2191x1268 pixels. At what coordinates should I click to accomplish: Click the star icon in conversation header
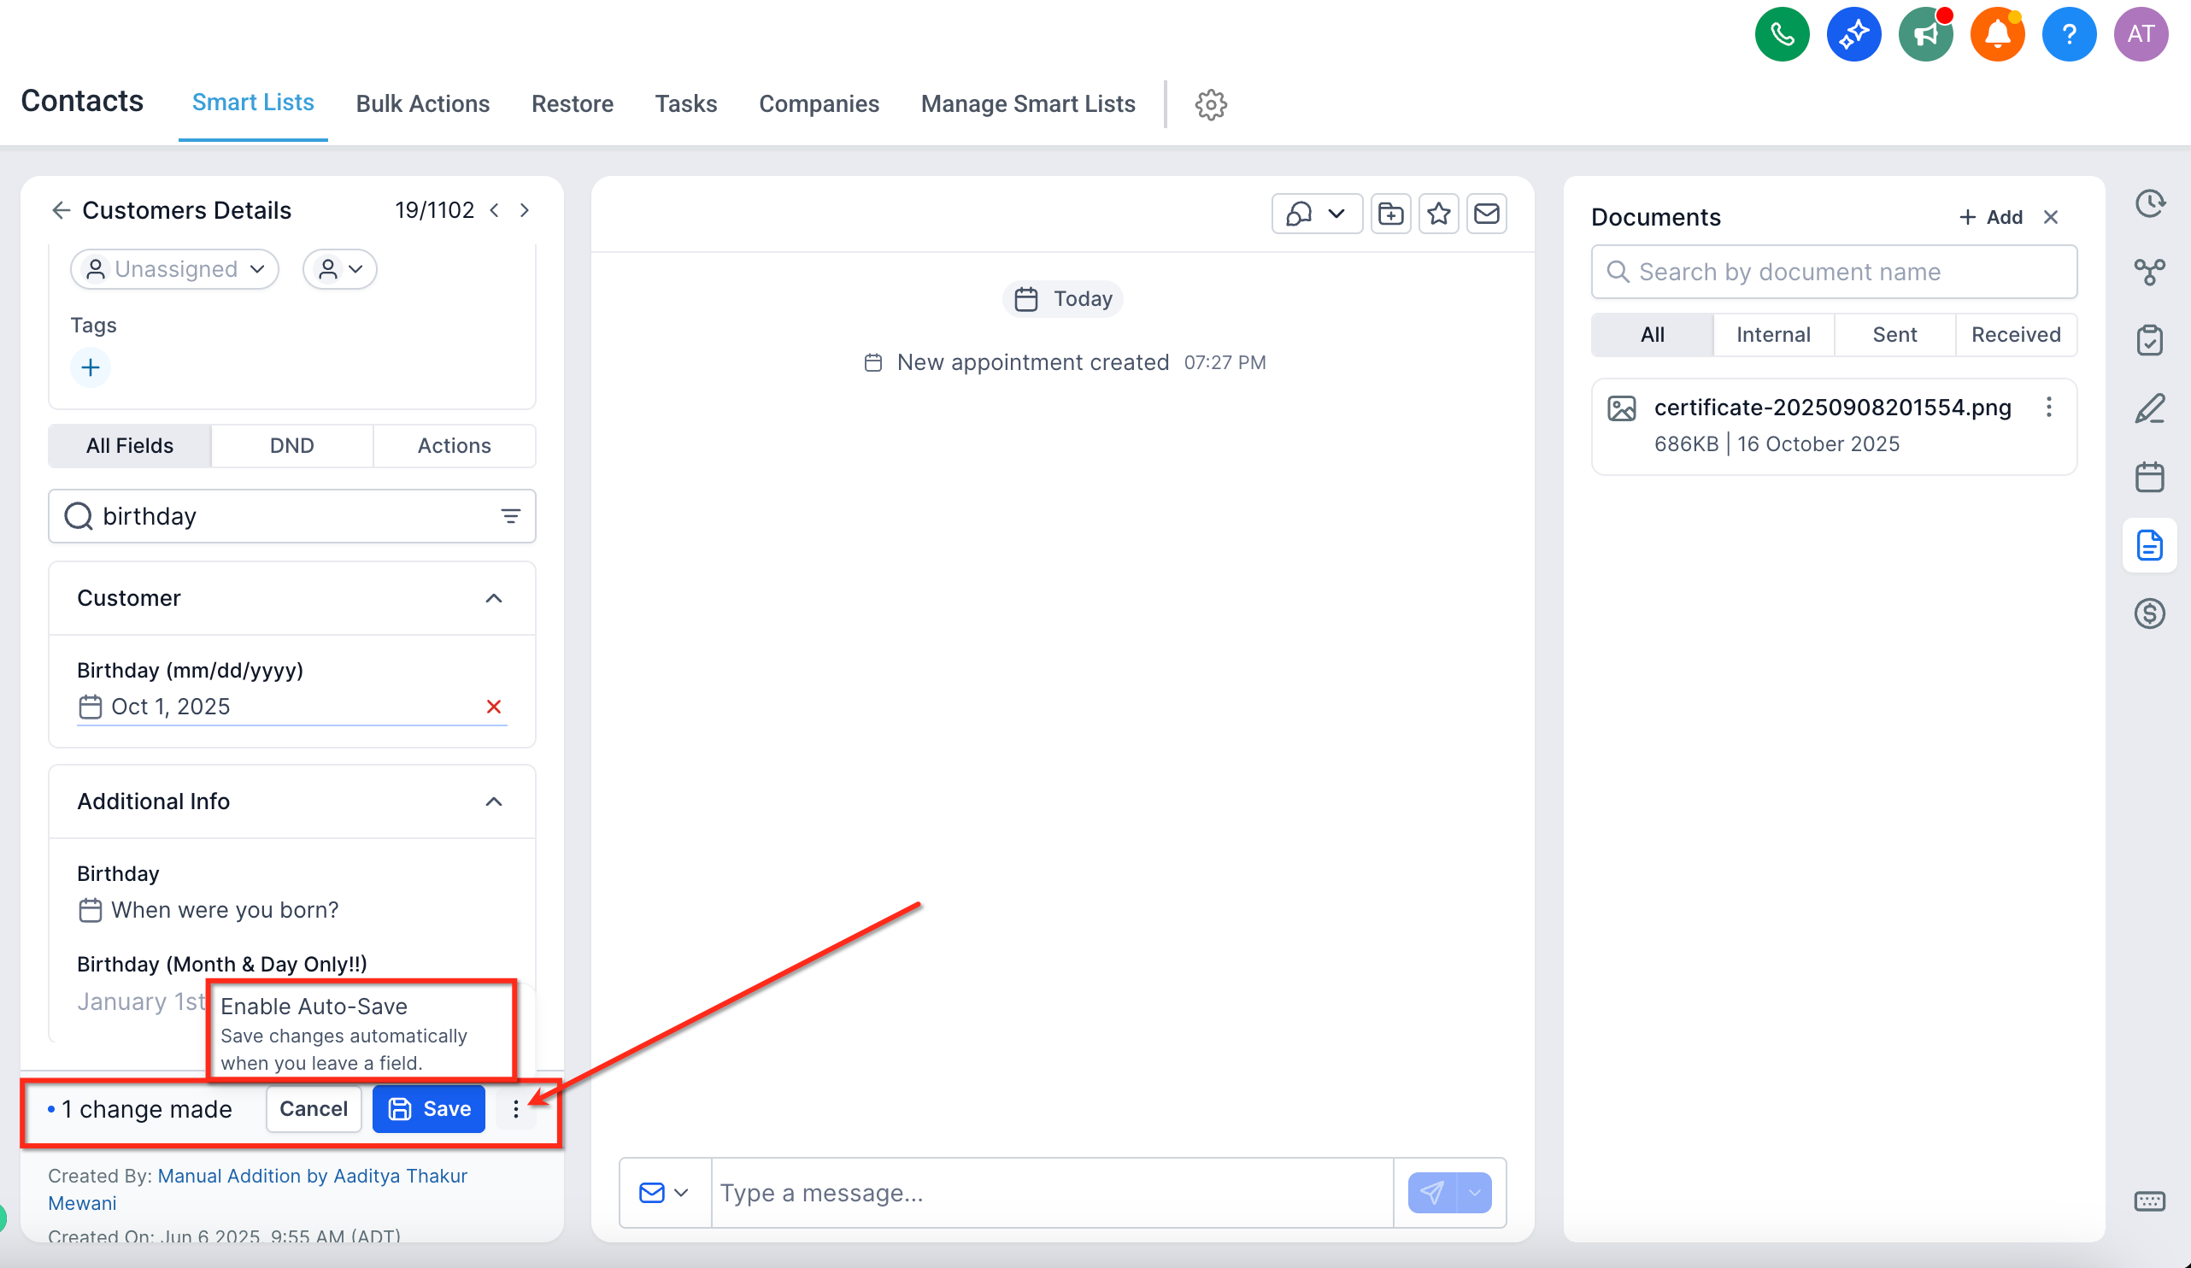(x=1438, y=214)
